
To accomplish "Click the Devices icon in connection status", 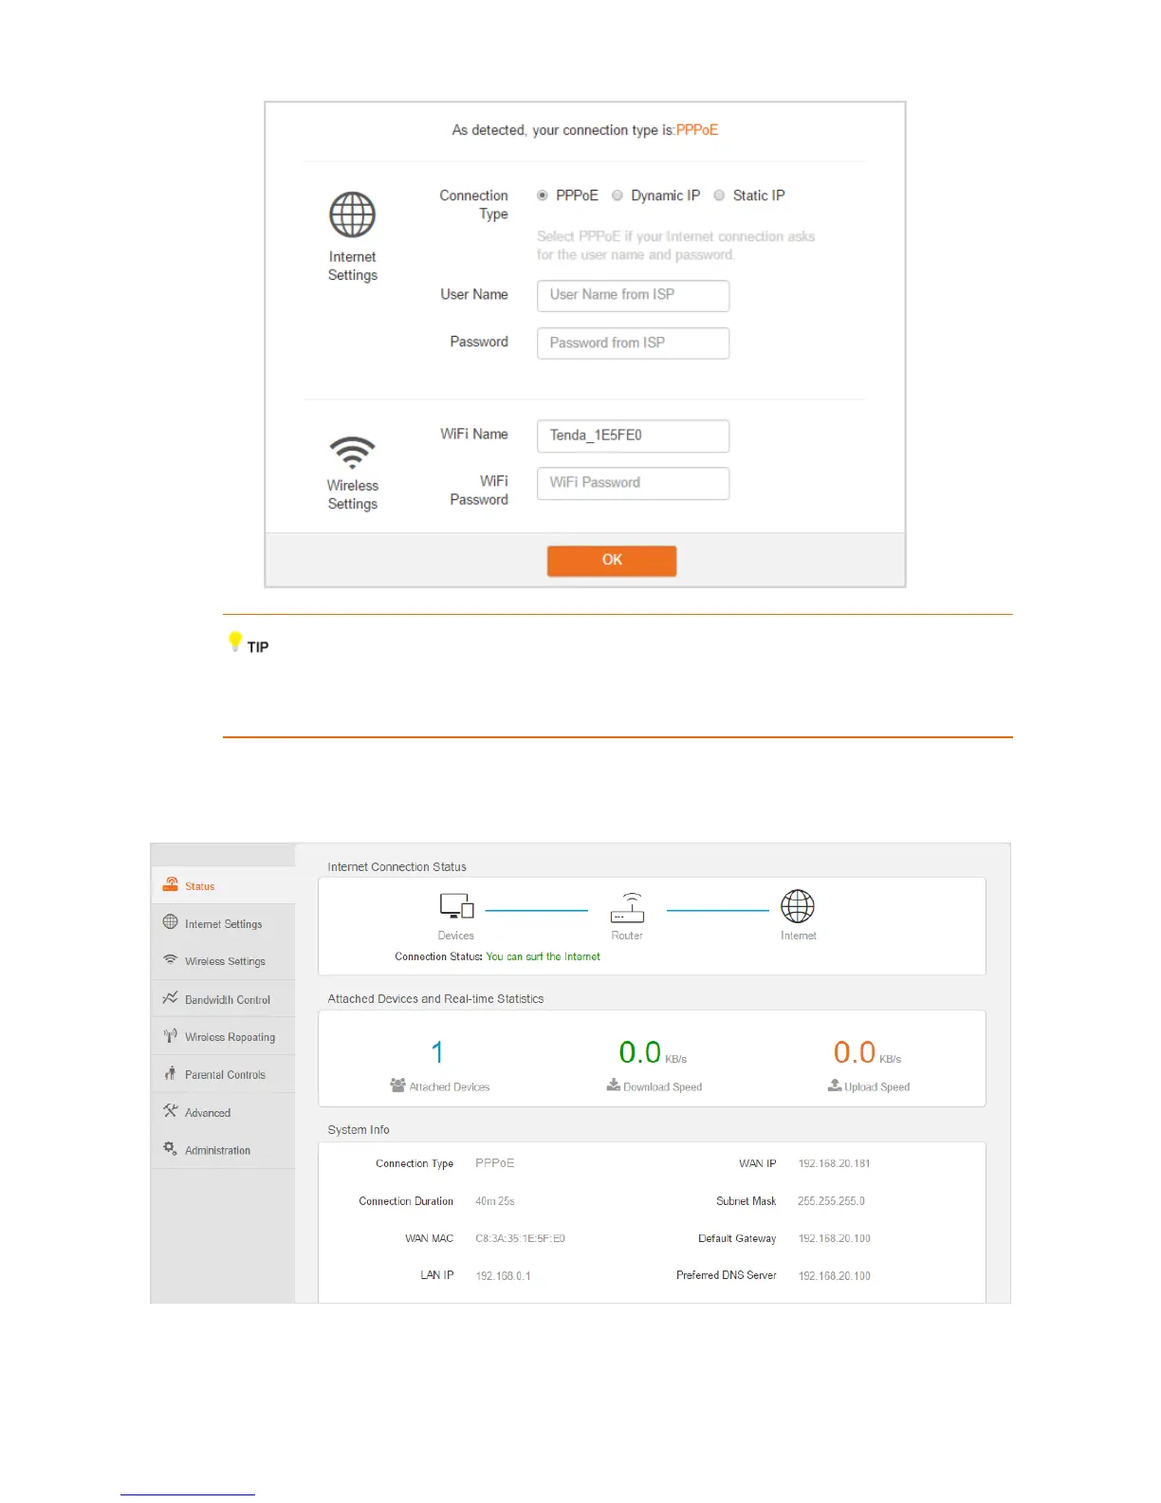I will (x=456, y=906).
